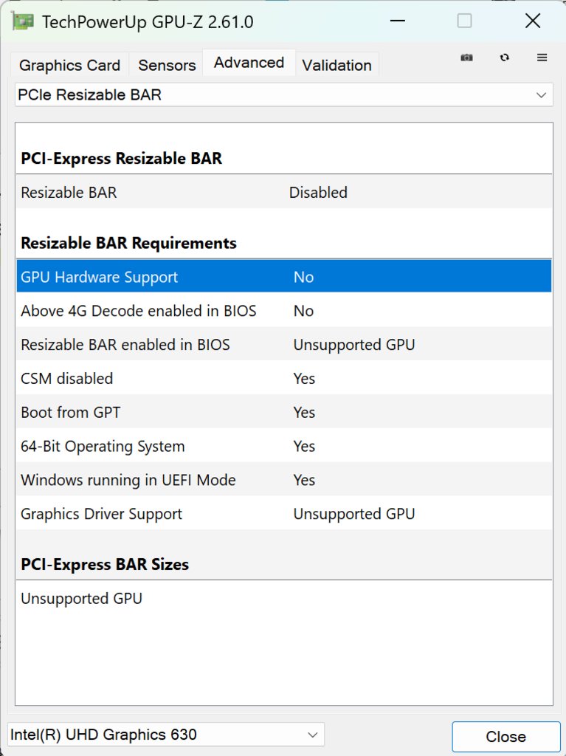
Task: Click the Close button
Action: click(505, 737)
